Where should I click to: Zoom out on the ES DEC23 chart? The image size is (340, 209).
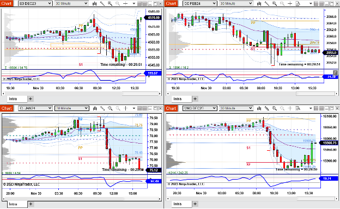pyautogui.click(x=118, y=3)
